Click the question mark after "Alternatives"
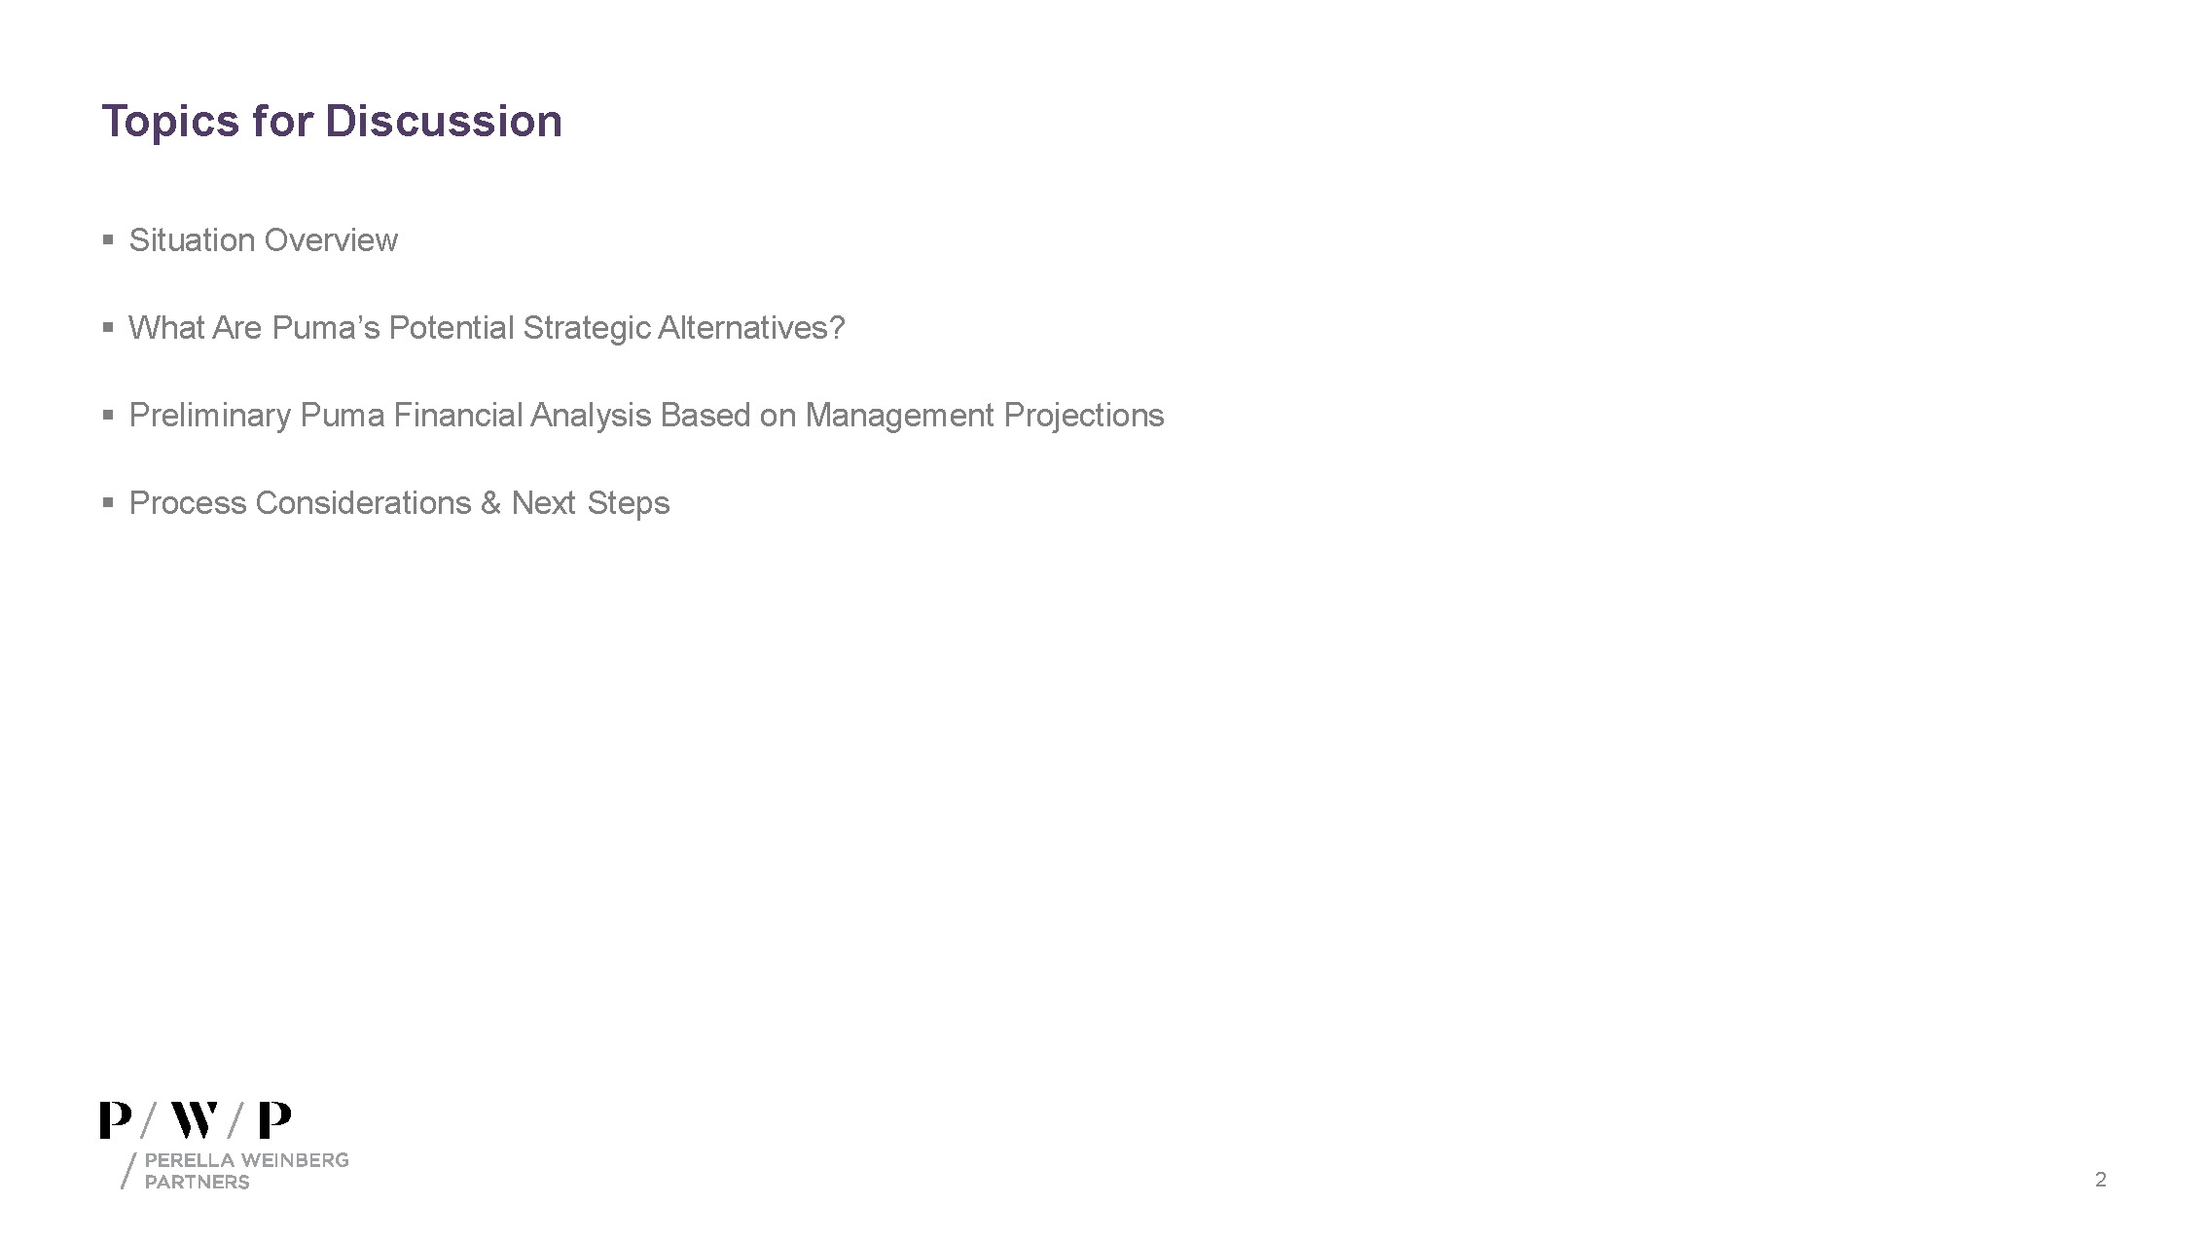Screen dimensions: 2206x1241 [x=836, y=328]
